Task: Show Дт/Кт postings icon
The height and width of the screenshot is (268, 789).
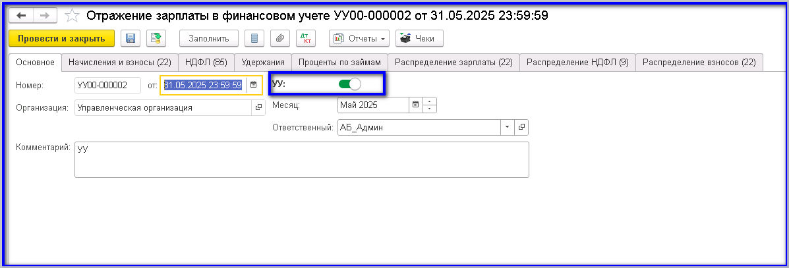Action: (x=305, y=39)
